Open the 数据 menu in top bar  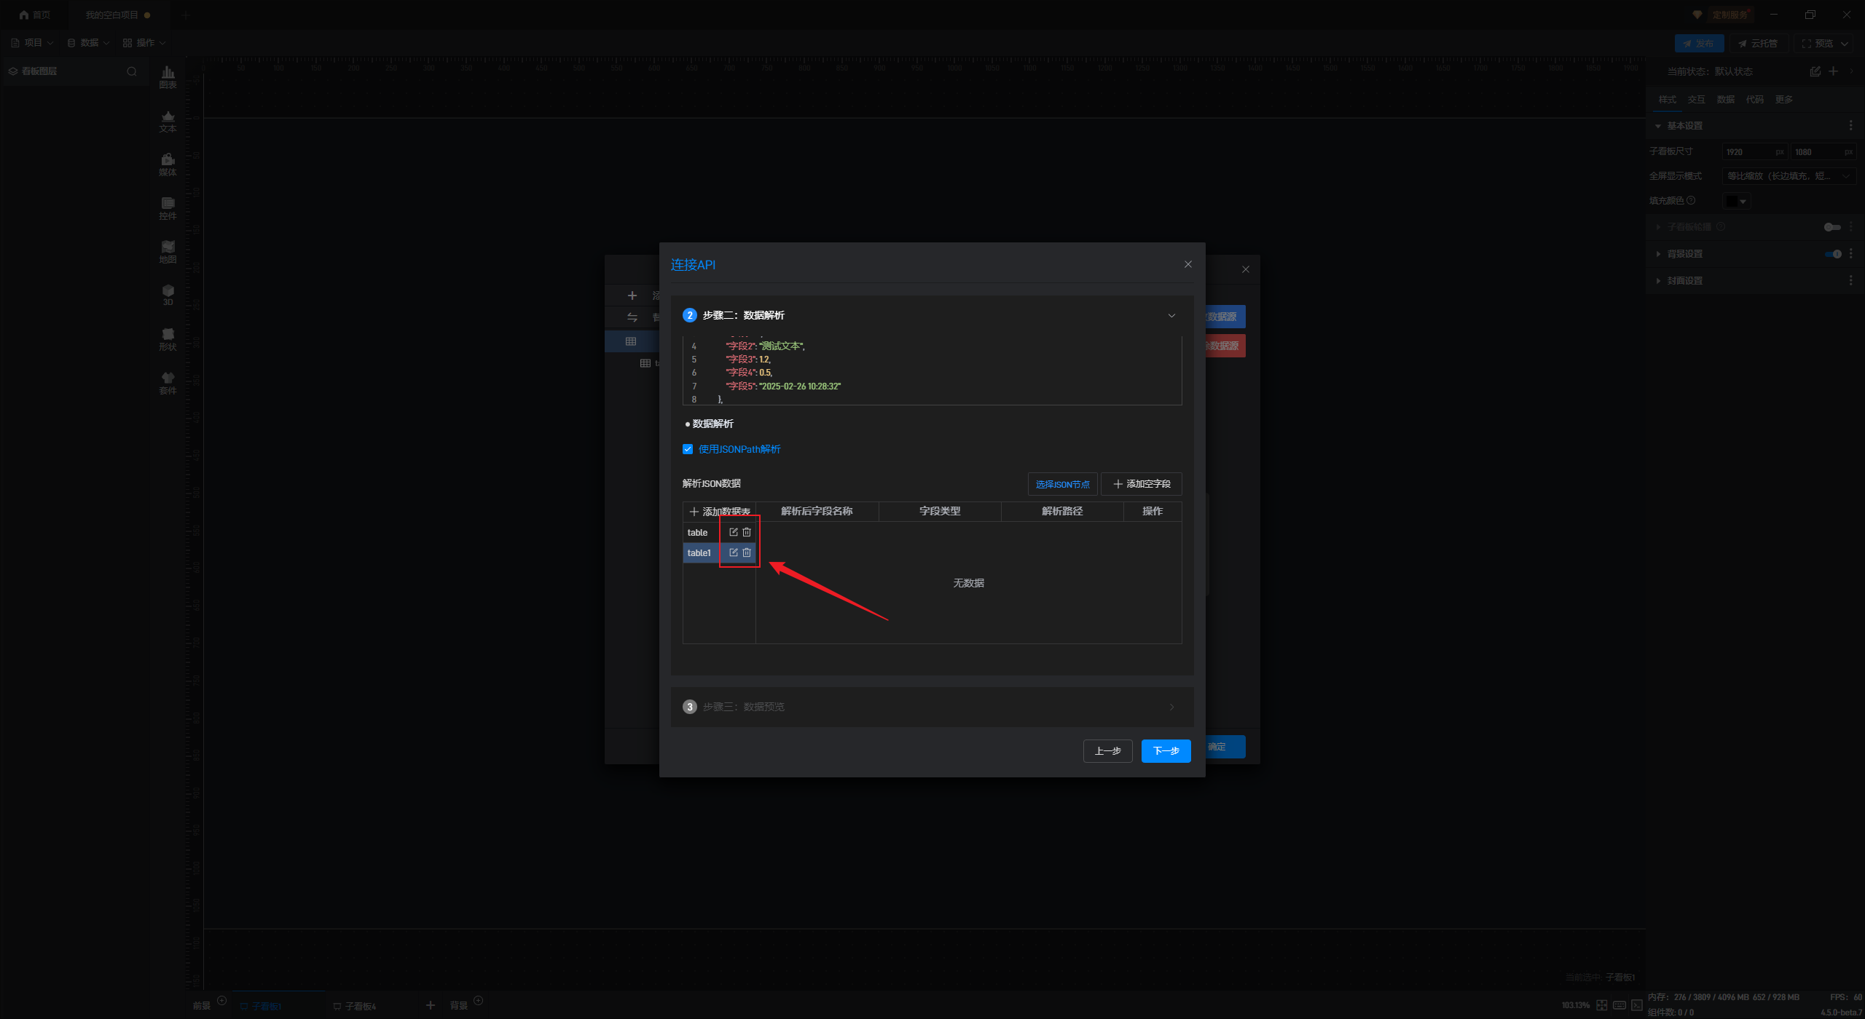click(x=89, y=43)
